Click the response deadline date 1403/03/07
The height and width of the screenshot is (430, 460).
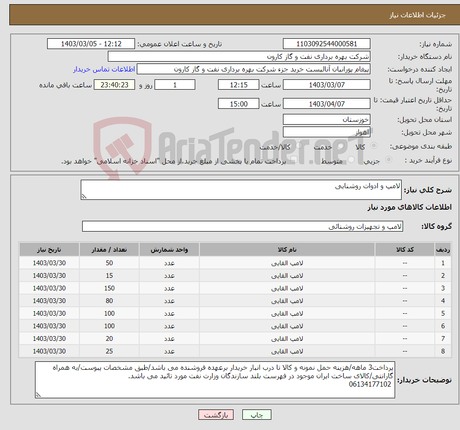(326, 85)
